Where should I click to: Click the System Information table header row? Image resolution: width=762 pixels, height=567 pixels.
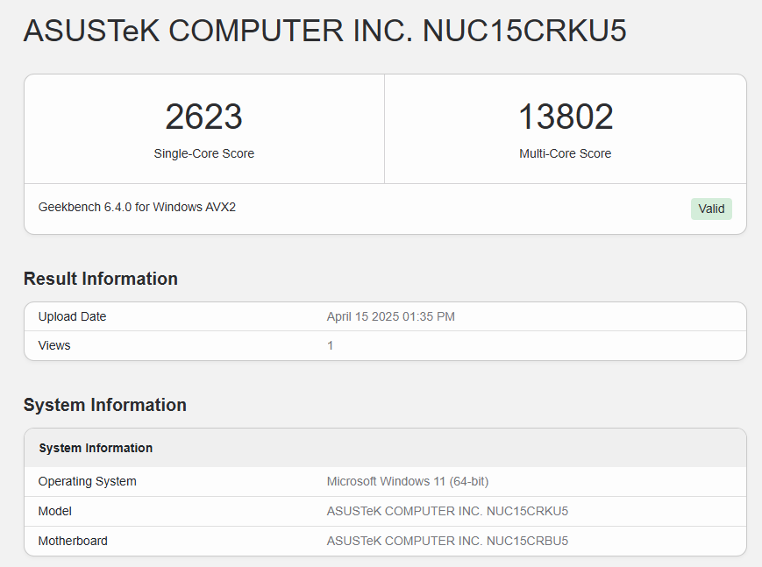[x=96, y=448]
